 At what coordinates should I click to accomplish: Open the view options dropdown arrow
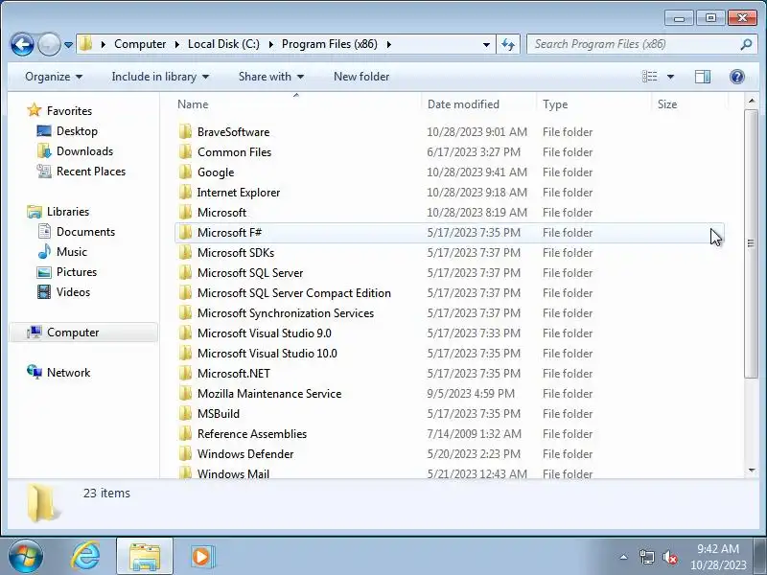(670, 77)
